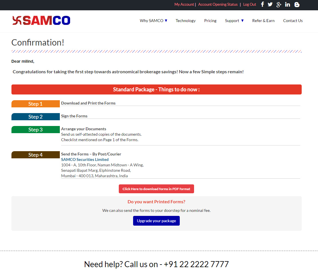318x272 pixels.
Task: Click 'Send us self-attested copies' text
Action: click(x=101, y=134)
